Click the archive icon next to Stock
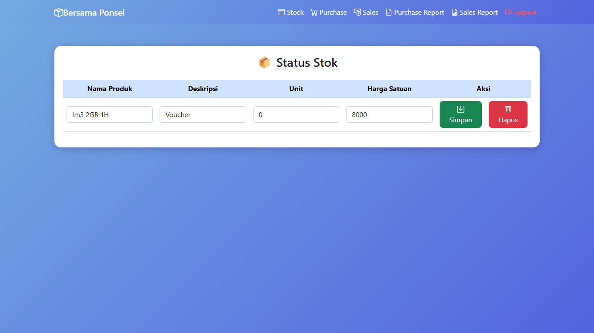 (x=282, y=12)
